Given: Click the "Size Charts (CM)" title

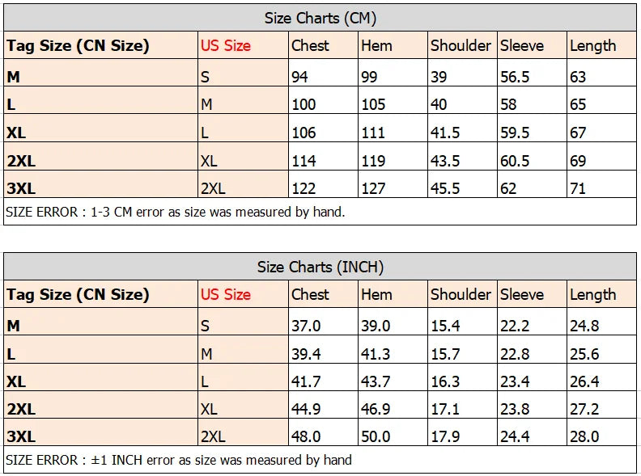Looking at the screenshot, I should (320, 18).
